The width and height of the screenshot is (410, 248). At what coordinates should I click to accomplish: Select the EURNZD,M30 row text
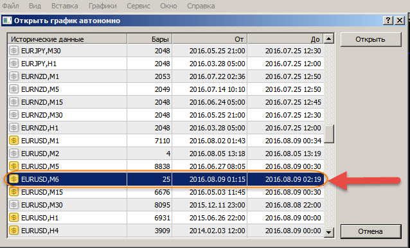[42, 115]
